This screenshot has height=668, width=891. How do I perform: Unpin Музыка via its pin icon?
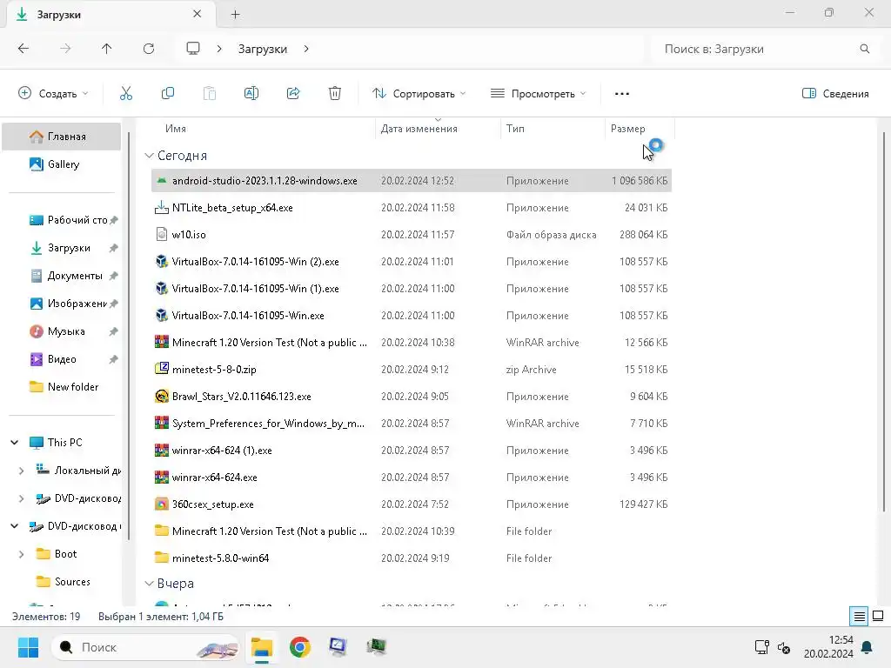pyautogui.click(x=113, y=331)
